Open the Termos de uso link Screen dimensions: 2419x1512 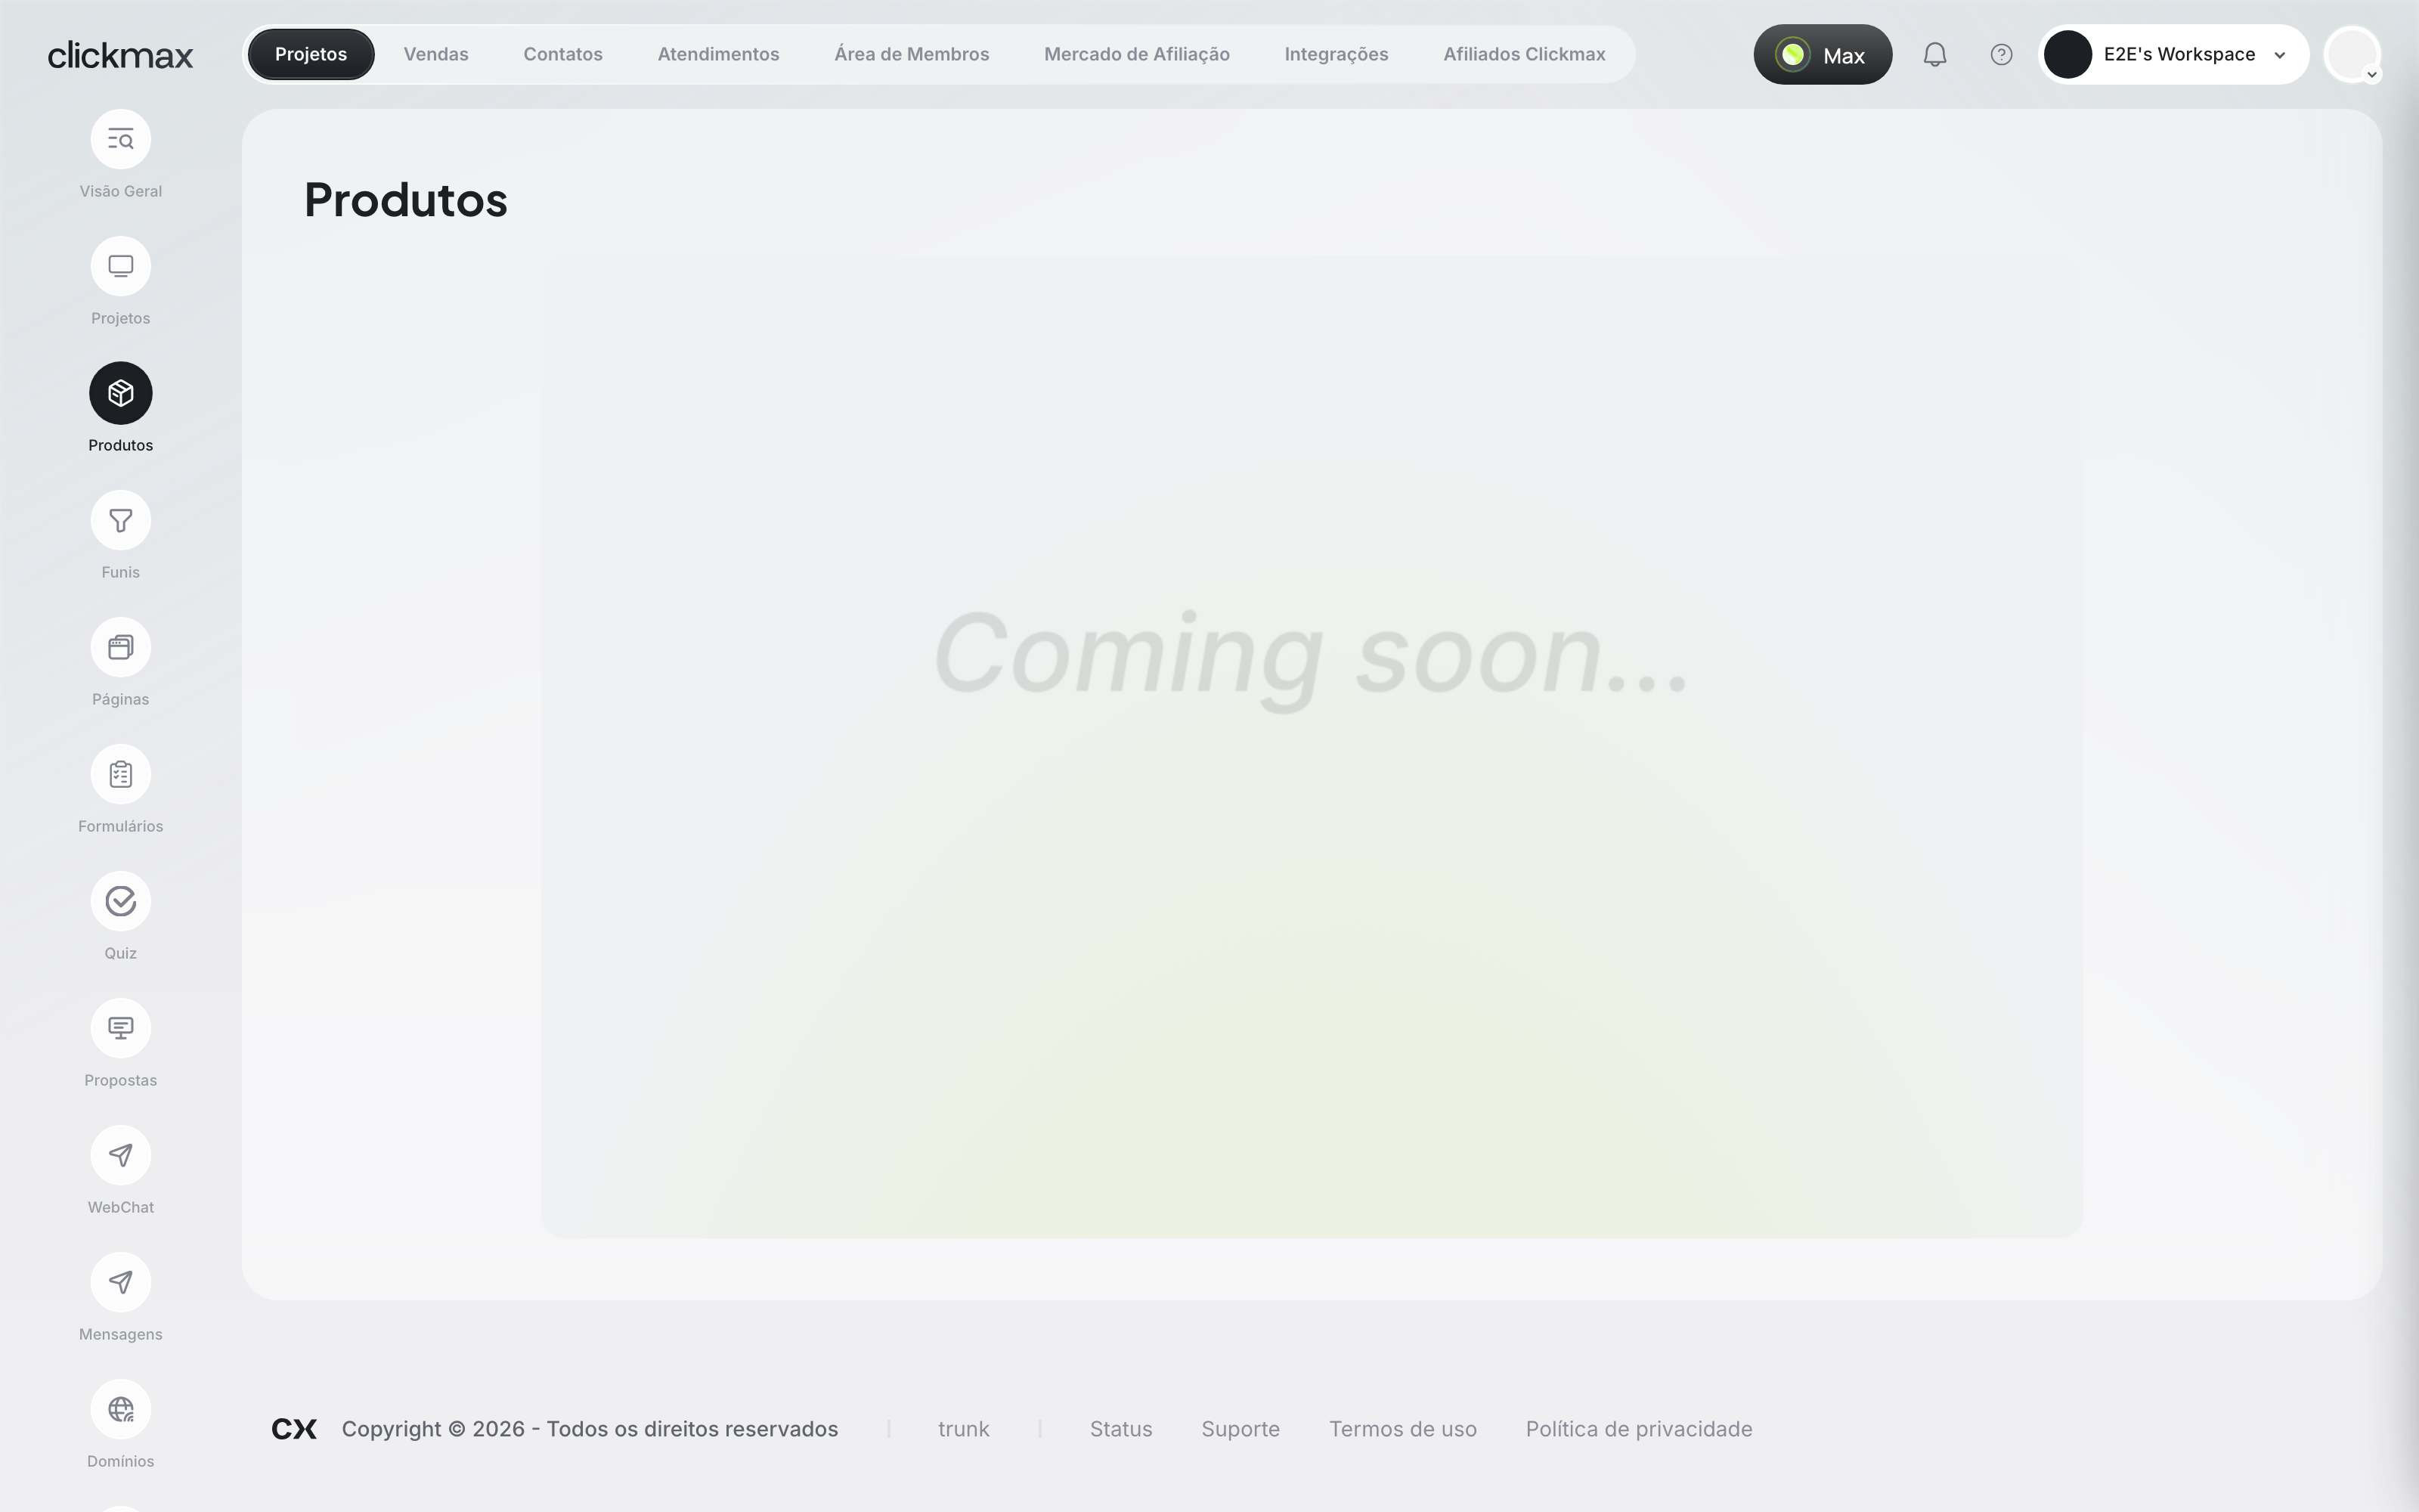1402,1429
